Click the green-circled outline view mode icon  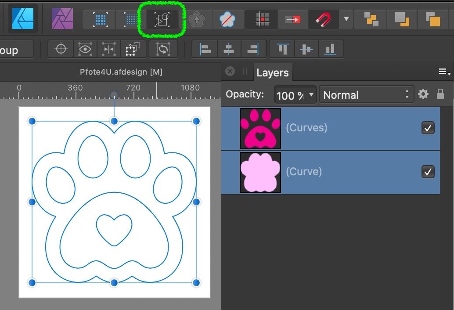point(162,20)
